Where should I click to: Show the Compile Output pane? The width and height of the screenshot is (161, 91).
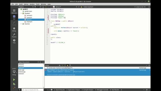tap(87, 90)
